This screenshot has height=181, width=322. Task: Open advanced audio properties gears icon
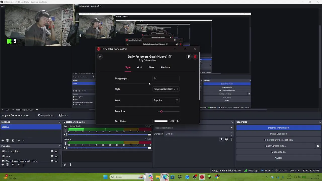[x=65, y=165]
